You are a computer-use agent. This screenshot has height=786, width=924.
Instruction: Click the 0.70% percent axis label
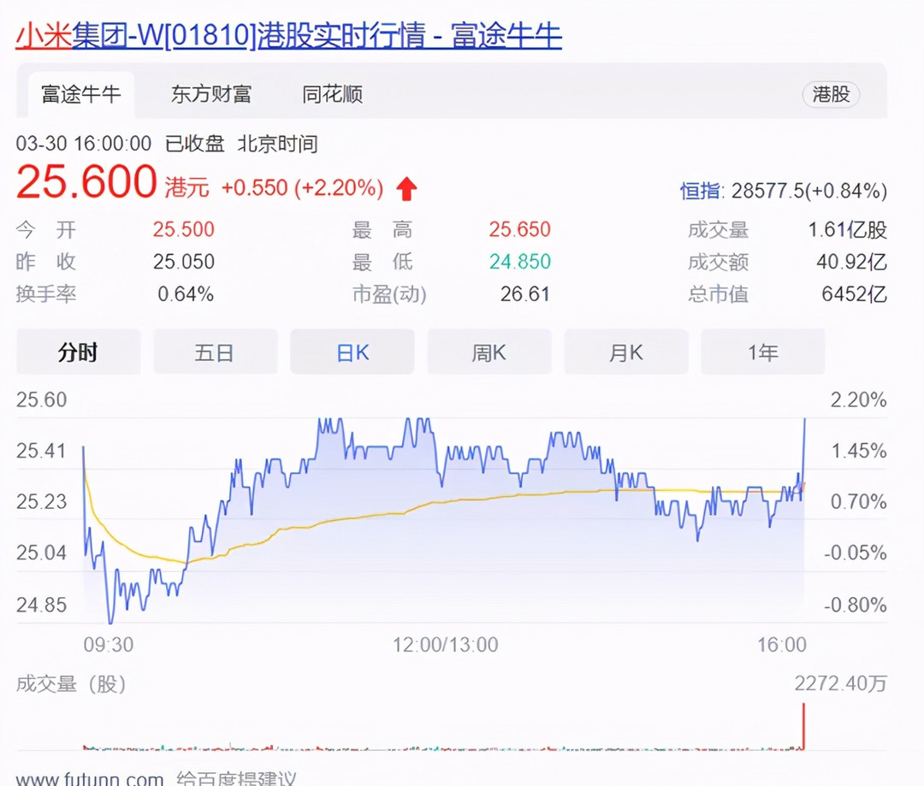[859, 502]
